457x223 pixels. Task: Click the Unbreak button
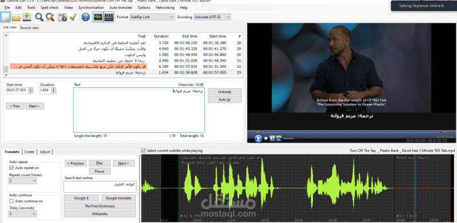click(225, 92)
